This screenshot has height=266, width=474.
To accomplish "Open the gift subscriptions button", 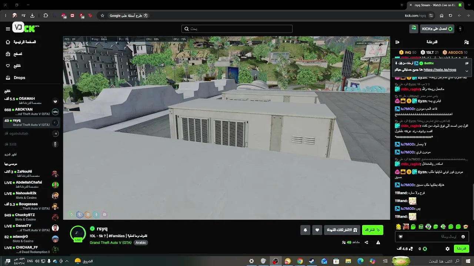I will click(342, 230).
